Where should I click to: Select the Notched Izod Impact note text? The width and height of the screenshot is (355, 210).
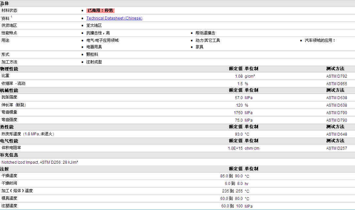coord(40,162)
